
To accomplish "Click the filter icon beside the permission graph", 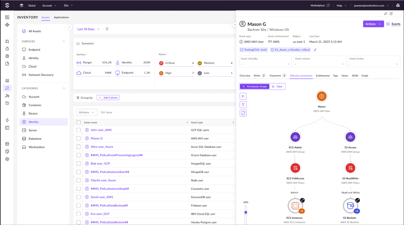I will pyautogui.click(x=243, y=104).
